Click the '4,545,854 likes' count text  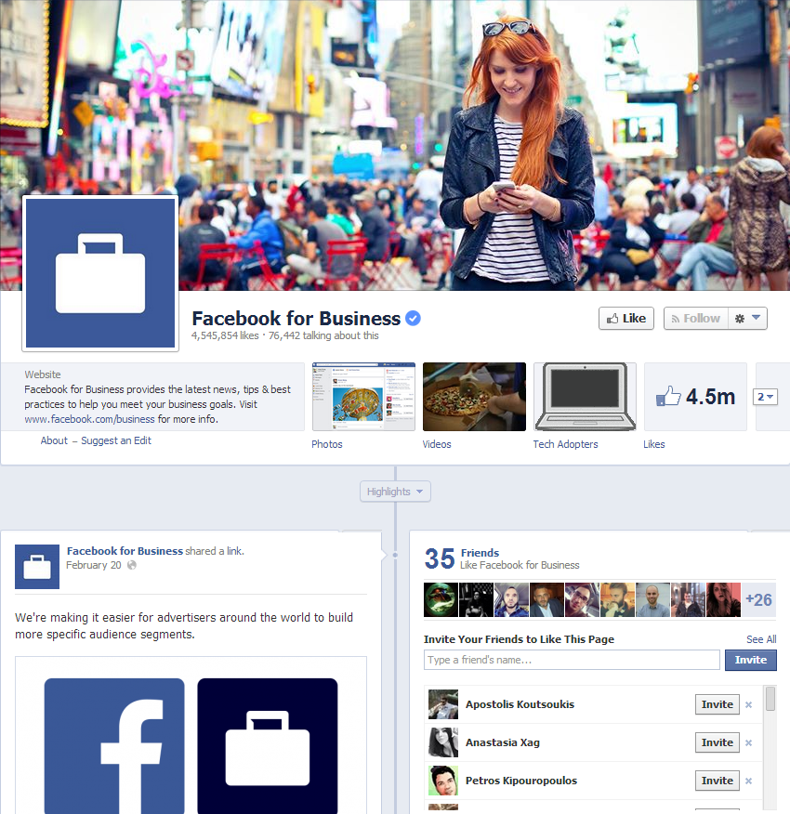(x=225, y=335)
